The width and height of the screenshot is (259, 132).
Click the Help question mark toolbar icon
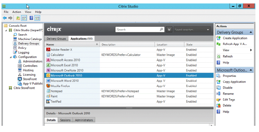[31, 18]
